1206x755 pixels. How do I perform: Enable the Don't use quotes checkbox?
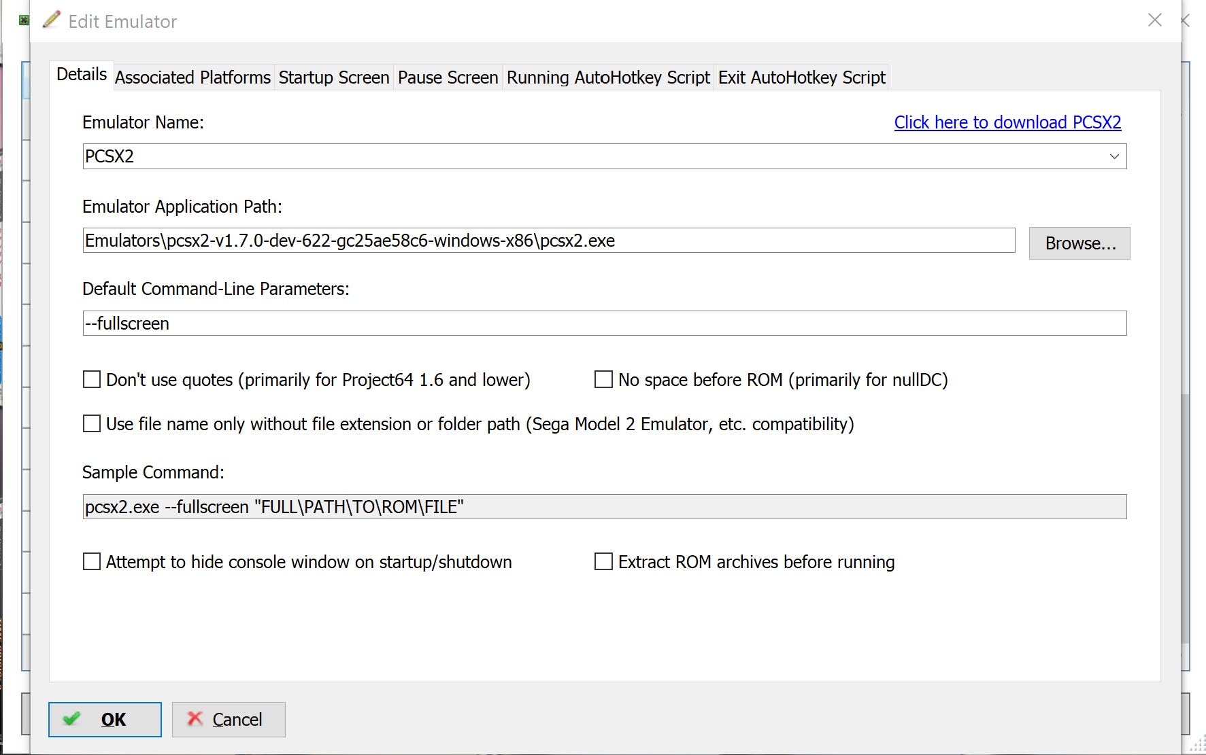click(x=92, y=379)
